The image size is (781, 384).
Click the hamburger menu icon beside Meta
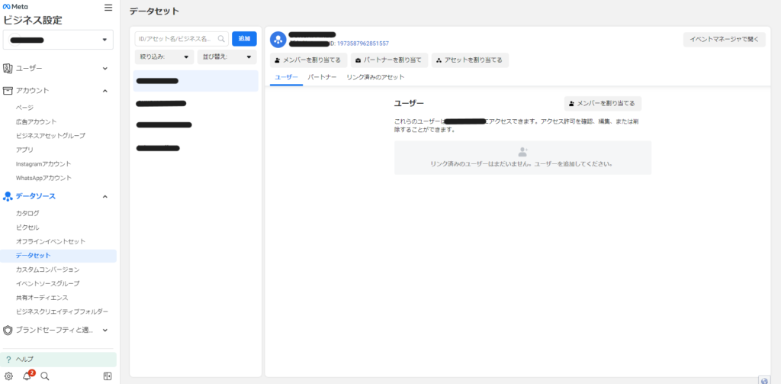(108, 8)
